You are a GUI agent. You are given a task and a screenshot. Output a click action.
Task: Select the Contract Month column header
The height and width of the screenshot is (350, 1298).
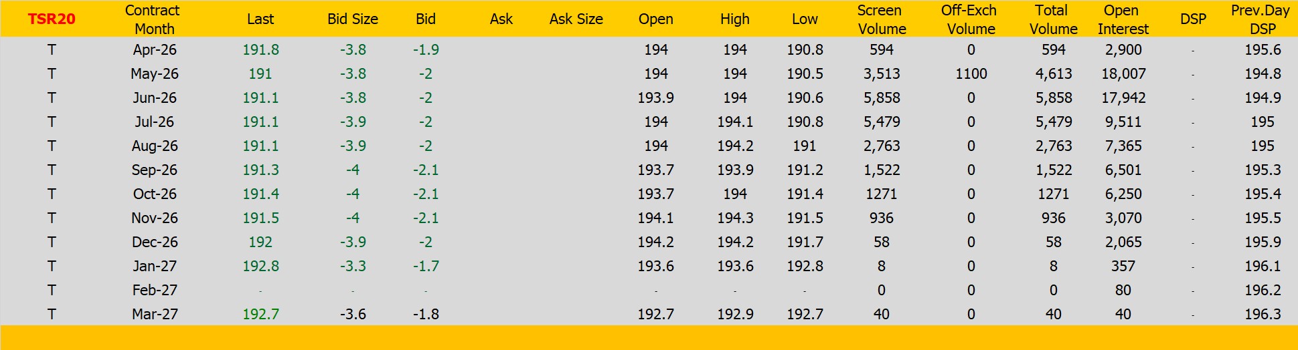(153, 19)
